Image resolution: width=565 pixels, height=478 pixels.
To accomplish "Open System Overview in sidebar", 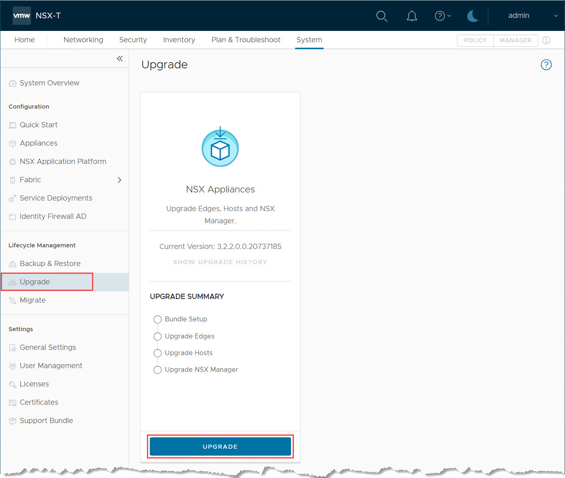I will (x=50, y=83).
